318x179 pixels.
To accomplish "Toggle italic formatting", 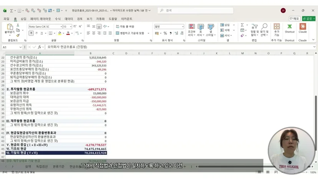I will click(36, 33).
